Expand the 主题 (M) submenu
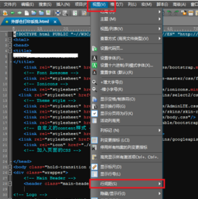This screenshot has height=199, width=198. tap(127, 19)
